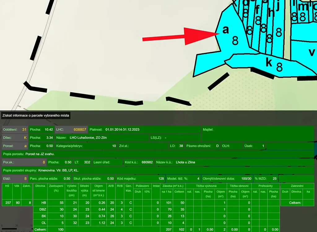Image resolution: width=317 pixels, height=232 pixels.
Task: Click the 'Věk' column header
Action: (17, 186)
